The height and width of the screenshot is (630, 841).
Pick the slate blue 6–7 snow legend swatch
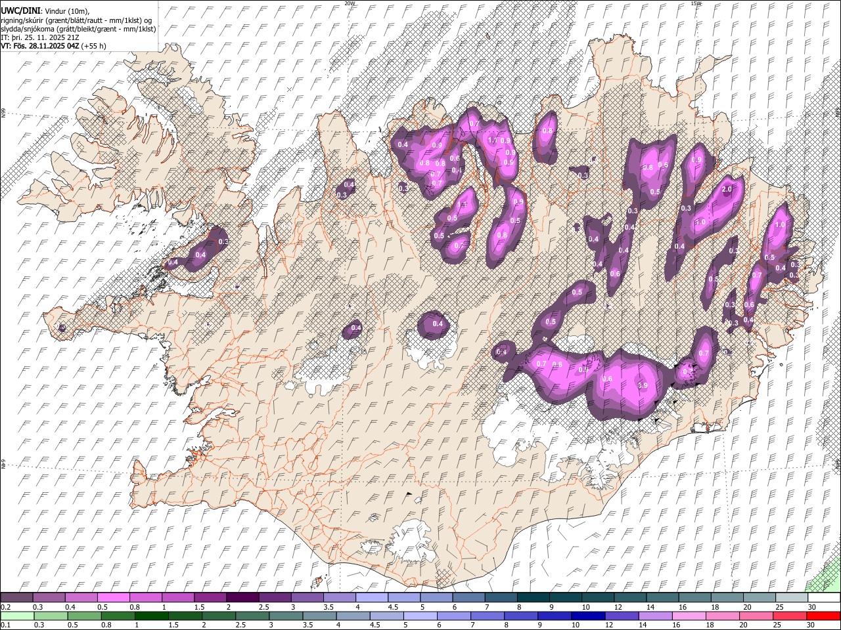point(468,597)
